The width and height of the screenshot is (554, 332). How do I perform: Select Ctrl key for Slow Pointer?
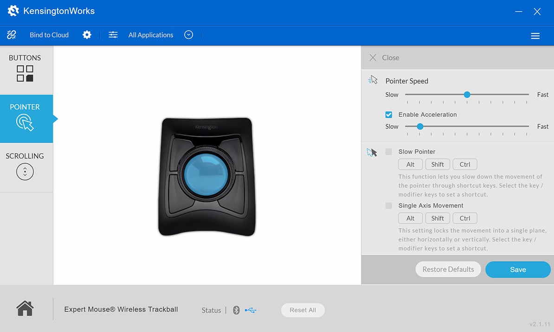coord(464,164)
